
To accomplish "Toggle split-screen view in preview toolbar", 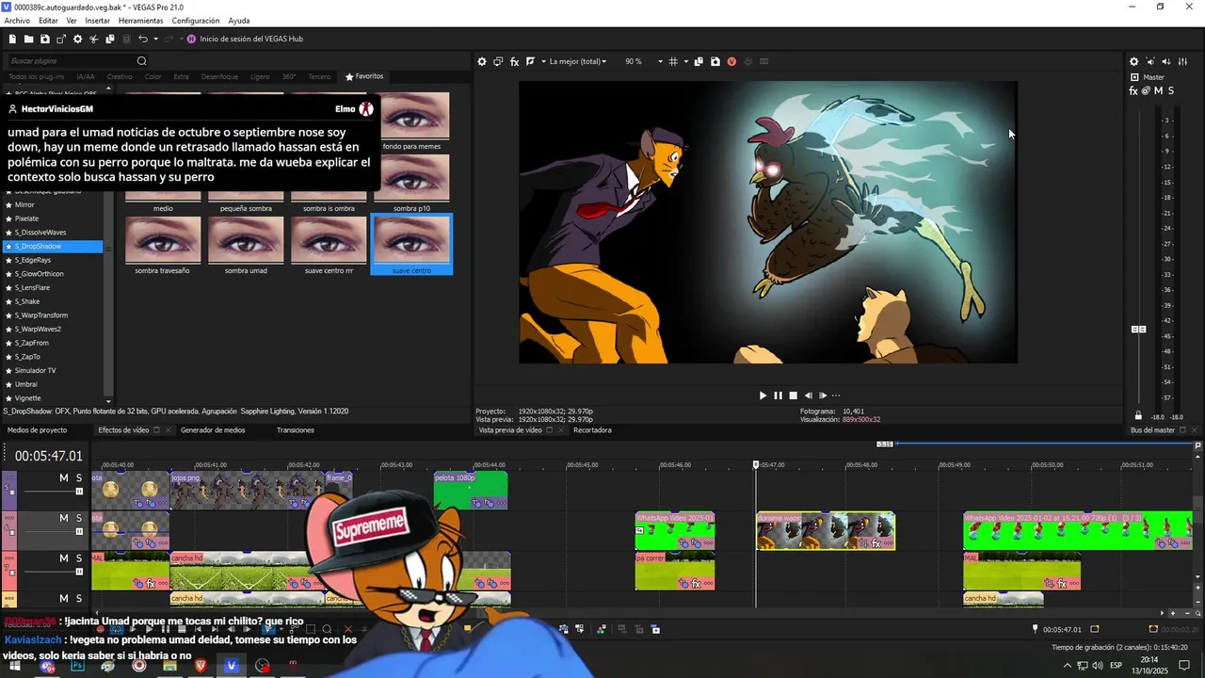I will click(531, 61).
